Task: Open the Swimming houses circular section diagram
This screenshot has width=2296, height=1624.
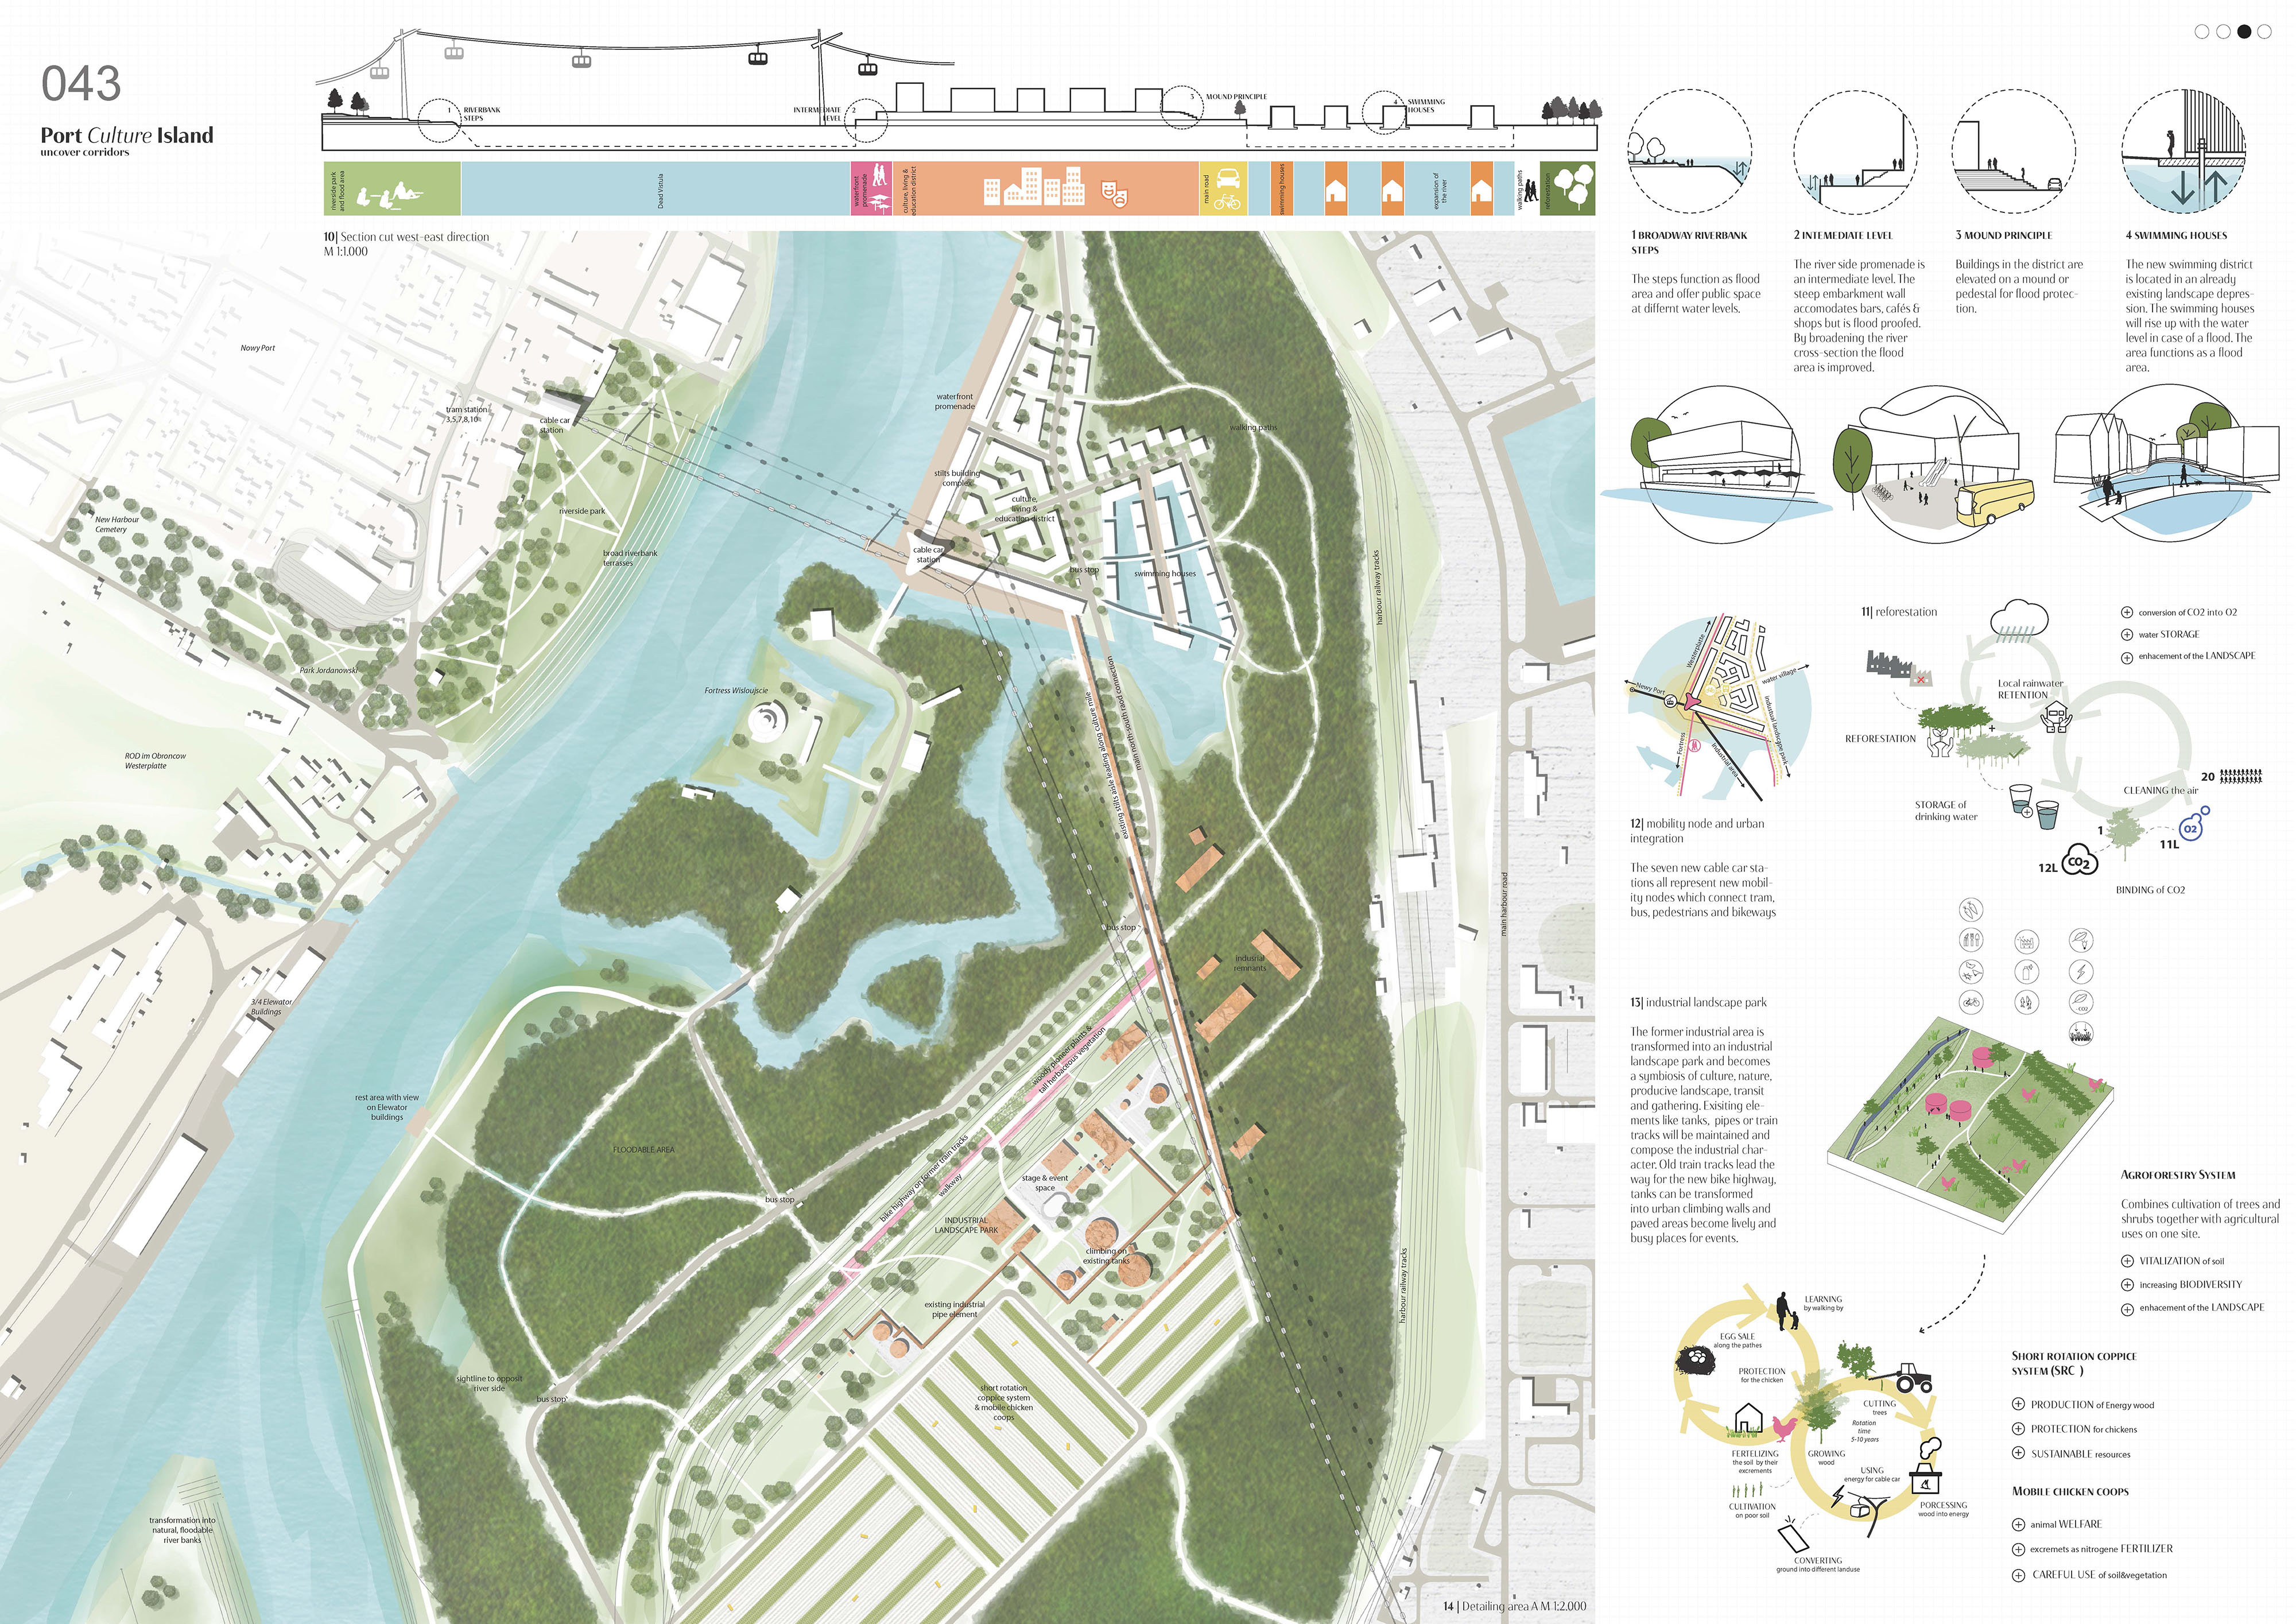Action: point(2183,151)
